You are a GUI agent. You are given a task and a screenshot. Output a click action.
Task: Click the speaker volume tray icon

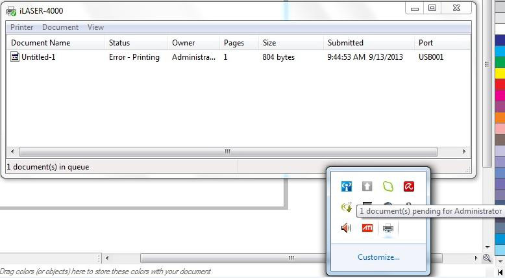coord(347,228)
